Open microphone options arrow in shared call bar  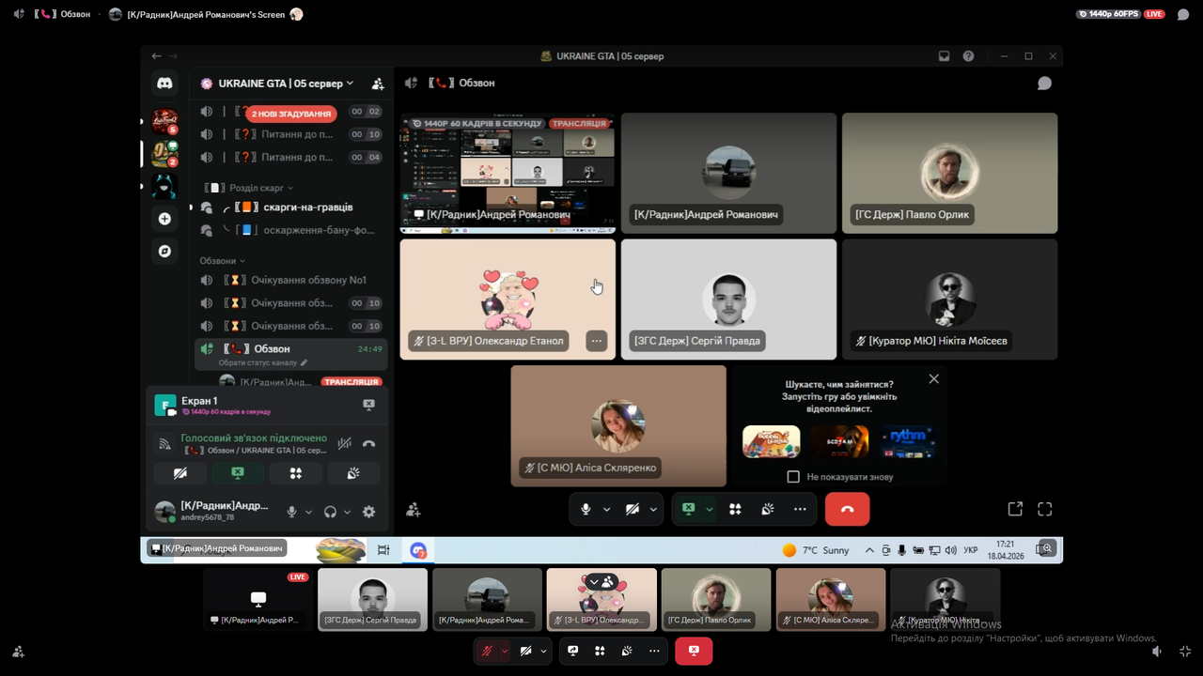606,509
